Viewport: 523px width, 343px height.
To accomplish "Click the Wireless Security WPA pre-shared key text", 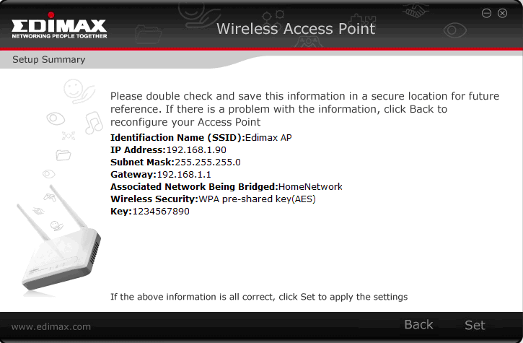I will 257,199.
